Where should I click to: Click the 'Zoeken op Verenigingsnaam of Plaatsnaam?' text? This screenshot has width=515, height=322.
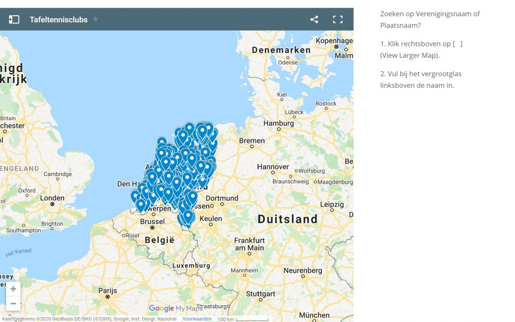(x=430, y=20)
